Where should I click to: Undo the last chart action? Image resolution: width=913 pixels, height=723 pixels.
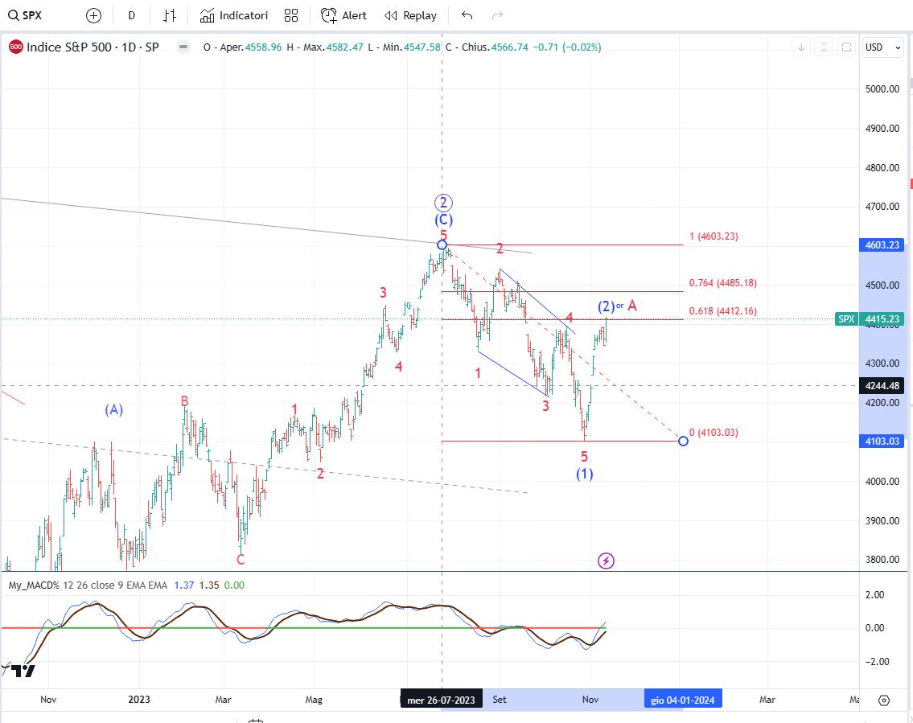click(467, 16)
